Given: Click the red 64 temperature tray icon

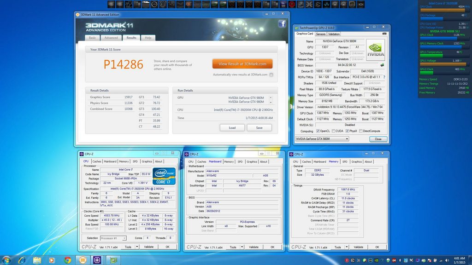Looking at the screenshot, I should (394, 260).
